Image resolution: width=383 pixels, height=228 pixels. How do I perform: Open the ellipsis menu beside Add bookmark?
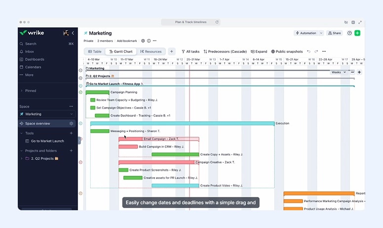[154, 41]
